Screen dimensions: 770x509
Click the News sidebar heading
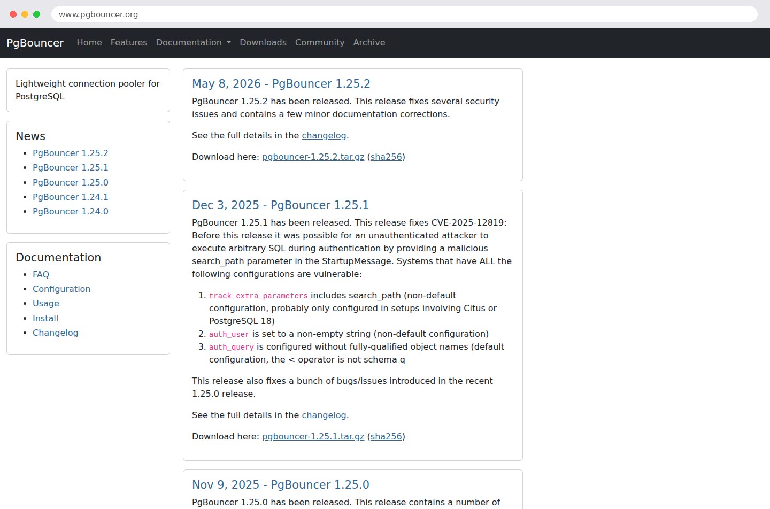30,136
